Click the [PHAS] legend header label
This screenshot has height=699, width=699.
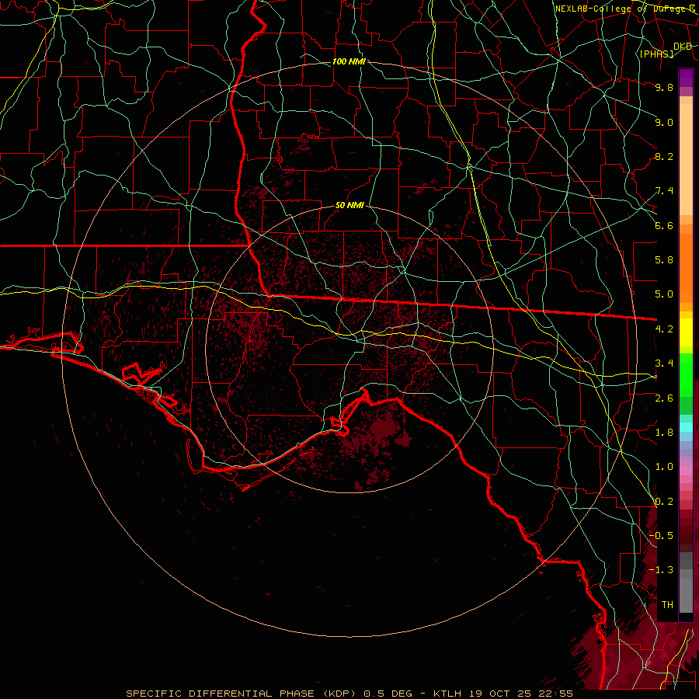[656, 54]
